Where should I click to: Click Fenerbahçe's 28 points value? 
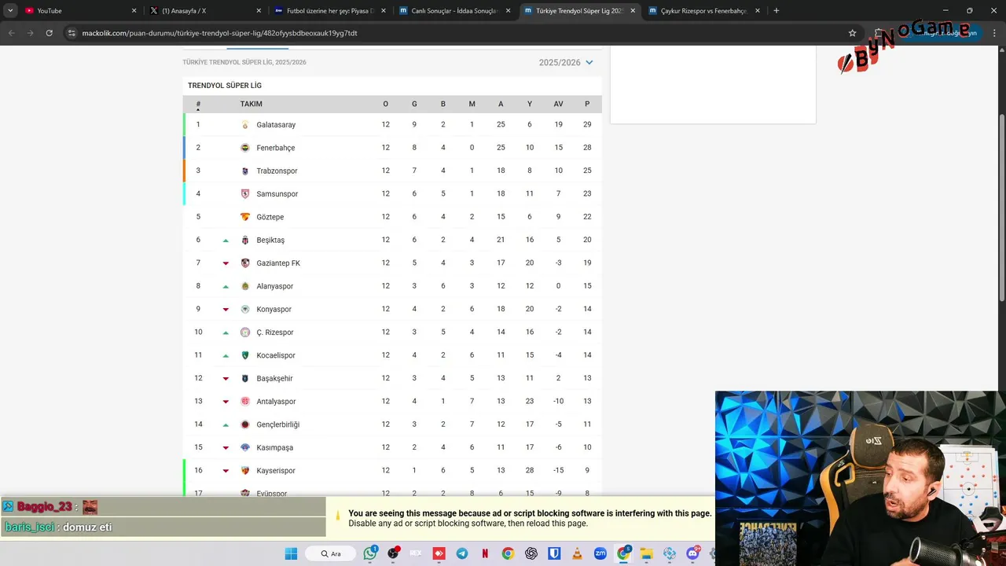tap(587, 148)
